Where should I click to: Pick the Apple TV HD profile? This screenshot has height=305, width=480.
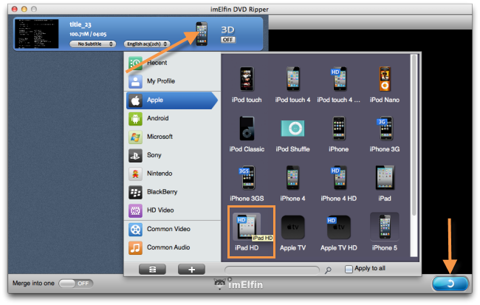[338, 233]
